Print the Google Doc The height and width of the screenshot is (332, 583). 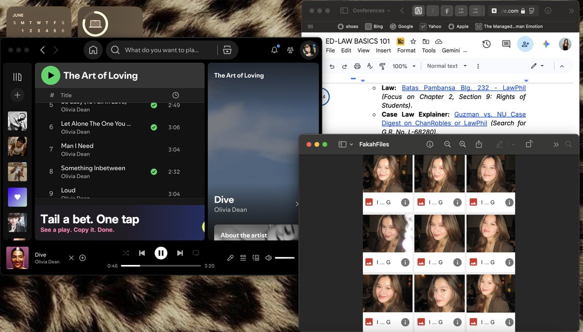click(357, 66)
